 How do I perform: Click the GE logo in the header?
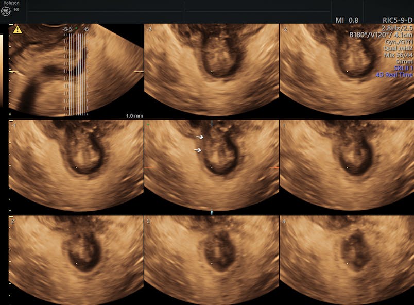(x=6, y=11)
